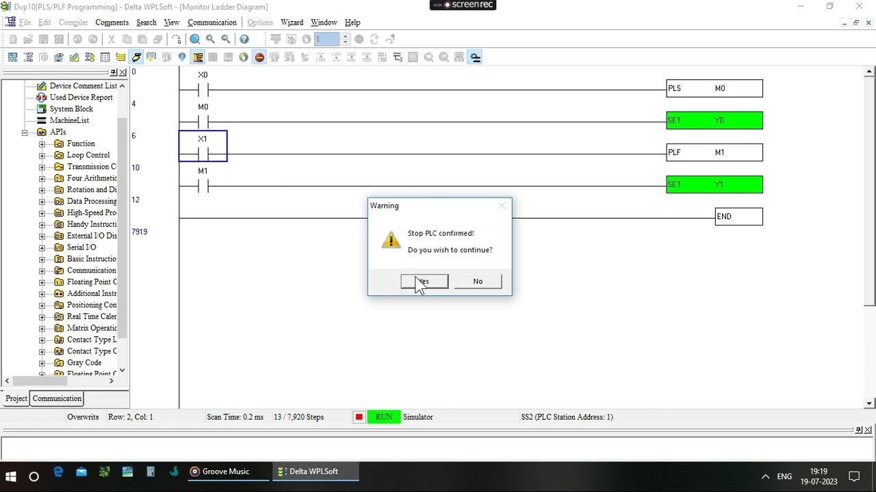Confirm stopping PLC with Yes button
Viewport: 876px width, 492px height.
pyautogui.click(x=424, y=282)
